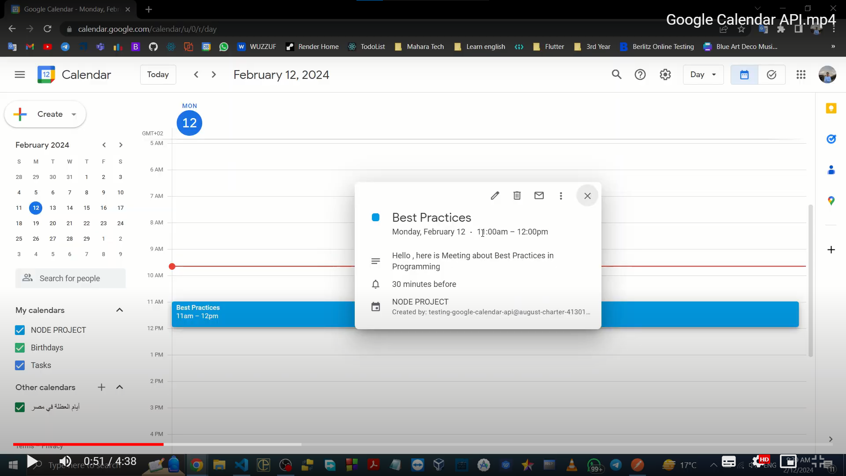
Task: Open the Create button dropdown arrow
Action: coord(74,115)
